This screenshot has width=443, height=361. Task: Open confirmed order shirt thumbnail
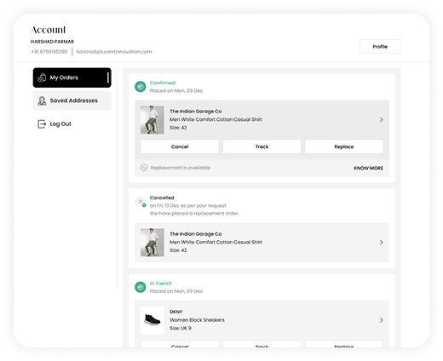tap(152, 120)
